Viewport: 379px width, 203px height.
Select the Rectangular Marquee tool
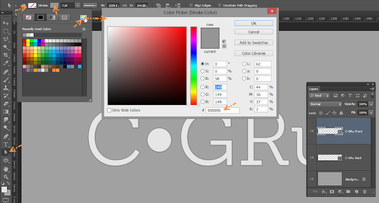click(x=6, y=31)
